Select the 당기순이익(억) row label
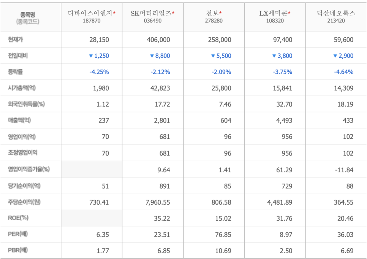The width and height of the screenshot is (367, 259). tap(24, 186)
